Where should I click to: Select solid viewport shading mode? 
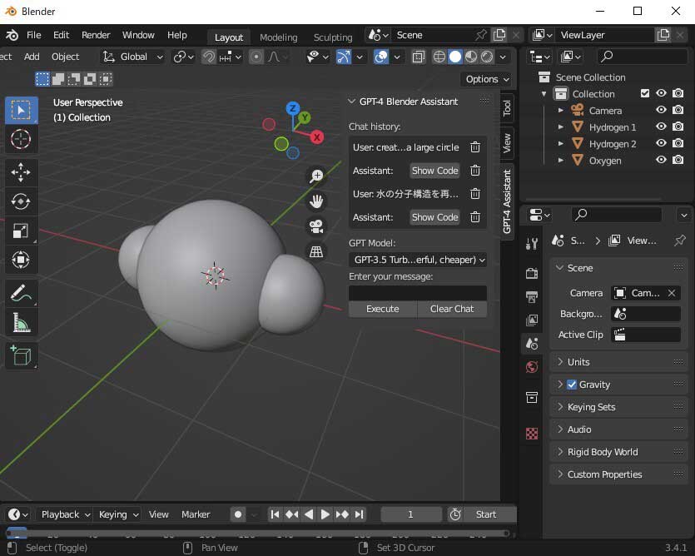coord(454,57)
